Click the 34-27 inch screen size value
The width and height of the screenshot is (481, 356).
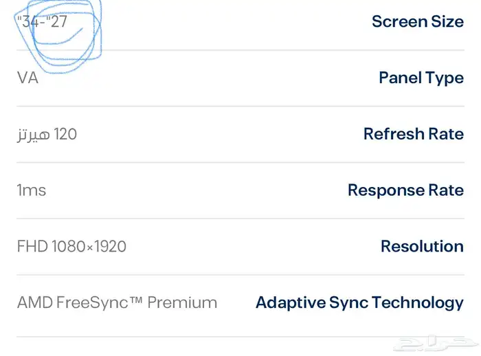coord(42,21)
